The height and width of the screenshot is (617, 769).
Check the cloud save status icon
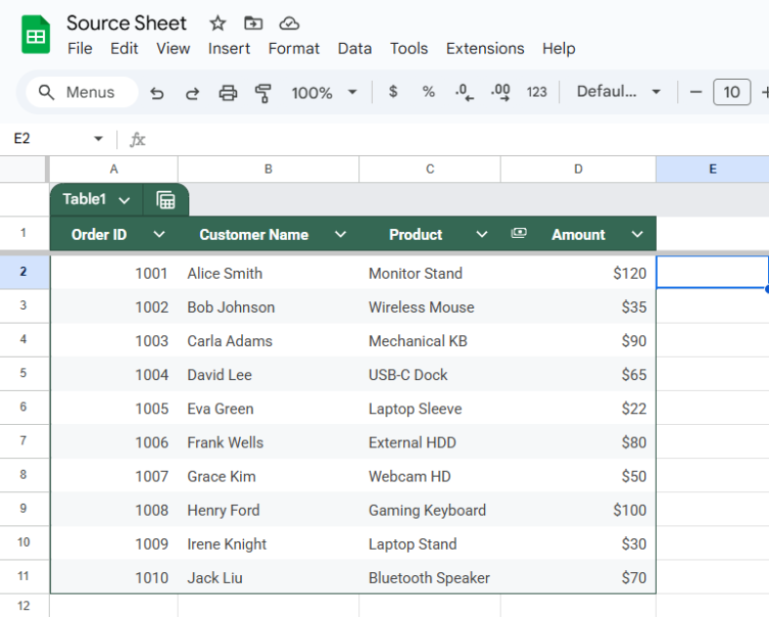pos(289,23)
